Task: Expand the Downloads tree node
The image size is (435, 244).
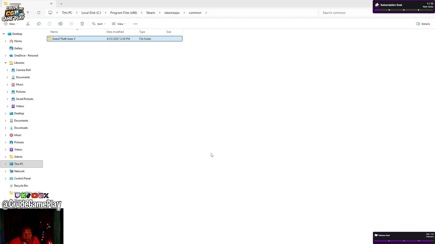Action: point(5,128)
